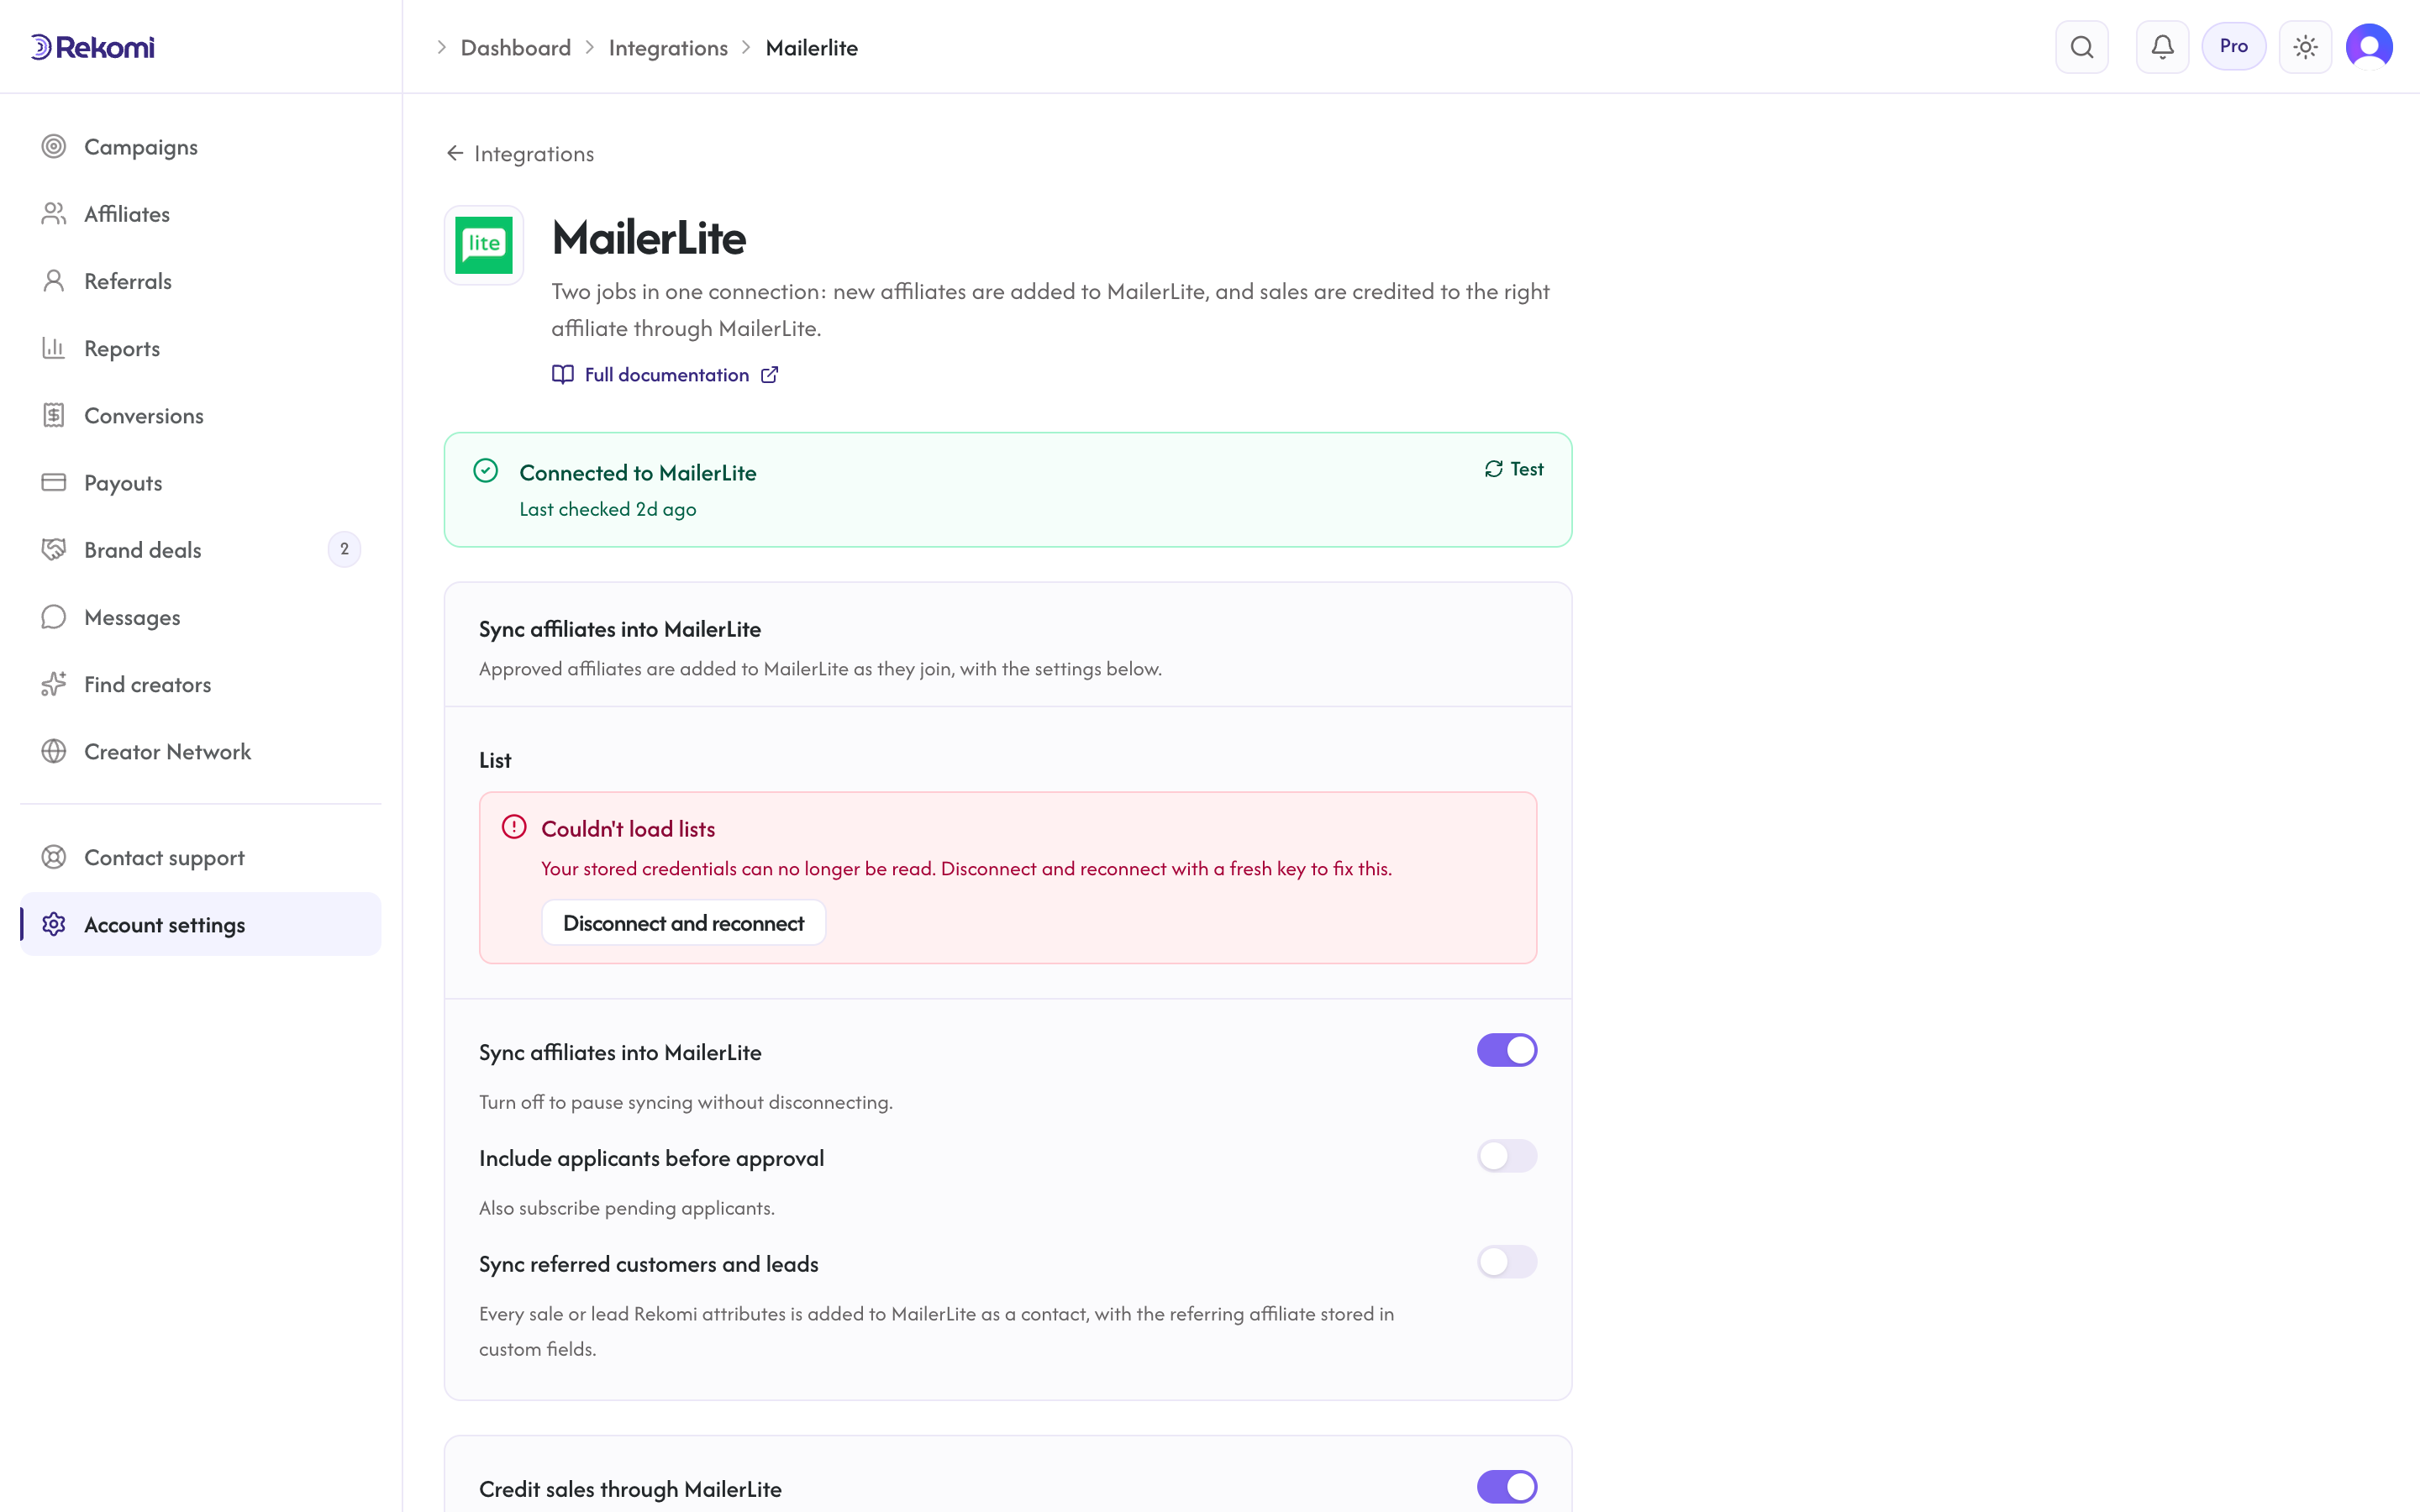
Task: Click the Rekomi logo
Action: point(92,47)
